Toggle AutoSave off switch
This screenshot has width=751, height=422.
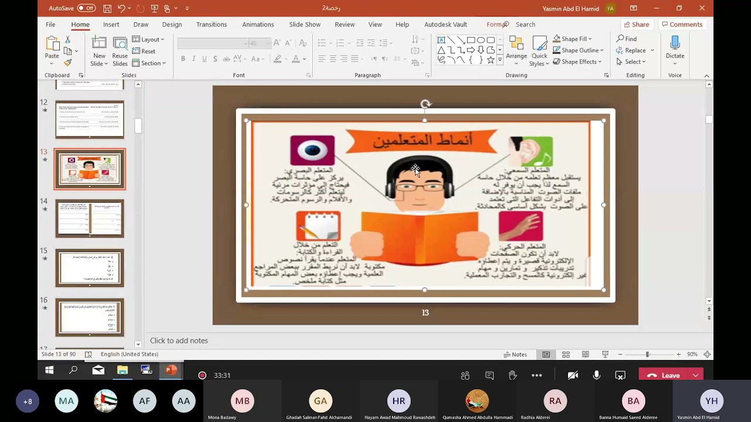click(x=86, y=8)
